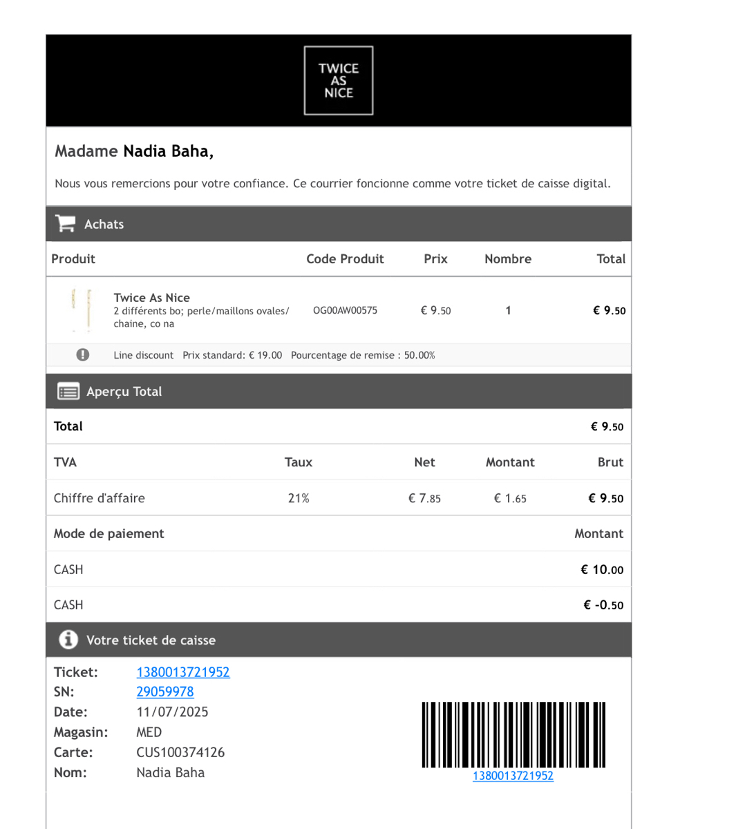Click the Twice As Nice logo

pos(339,81)
